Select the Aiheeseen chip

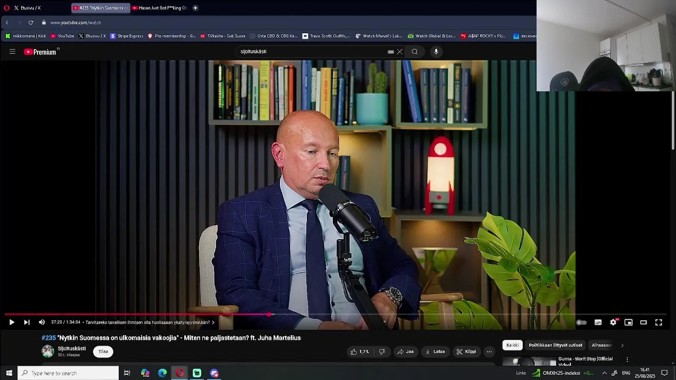click(602, 345)
